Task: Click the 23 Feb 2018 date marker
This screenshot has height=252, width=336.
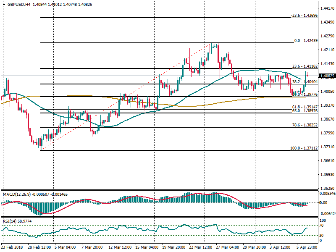Action: 12,248
